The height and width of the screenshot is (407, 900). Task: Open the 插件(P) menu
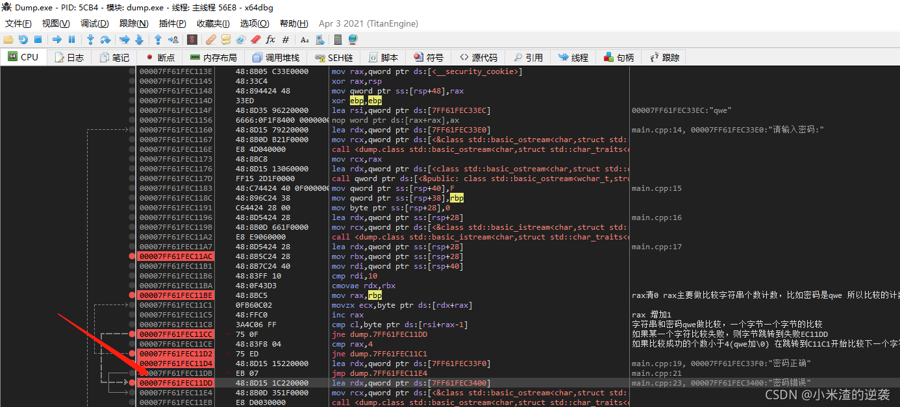(172, 23)
